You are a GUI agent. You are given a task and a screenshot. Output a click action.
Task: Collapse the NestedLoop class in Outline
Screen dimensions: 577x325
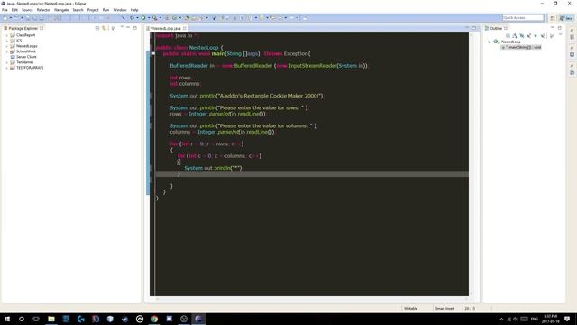[489, 42]
